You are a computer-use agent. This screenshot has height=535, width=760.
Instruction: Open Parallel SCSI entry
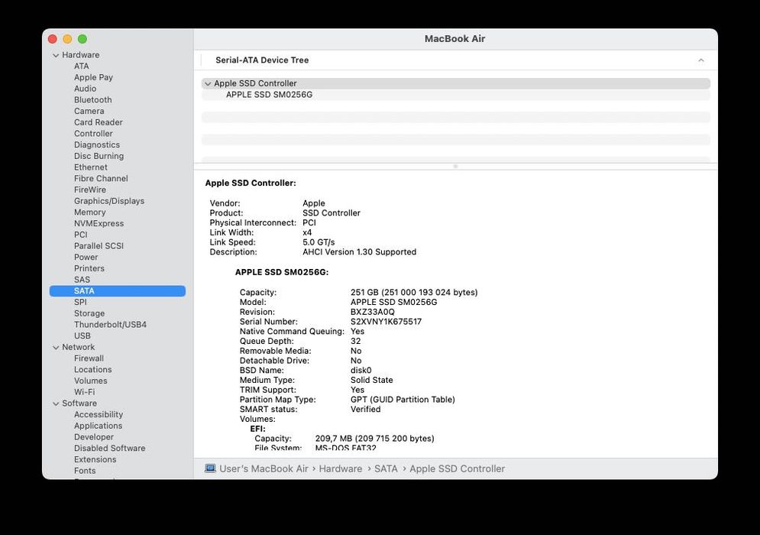tap(99, 246)
